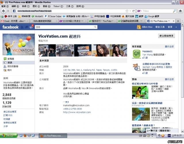Go back with the browser Back arrow
The image size is (184, 144).
3,11
